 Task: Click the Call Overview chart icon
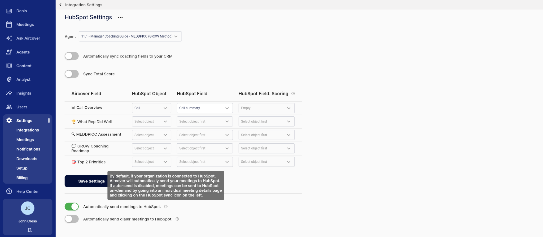click(73, 108)
